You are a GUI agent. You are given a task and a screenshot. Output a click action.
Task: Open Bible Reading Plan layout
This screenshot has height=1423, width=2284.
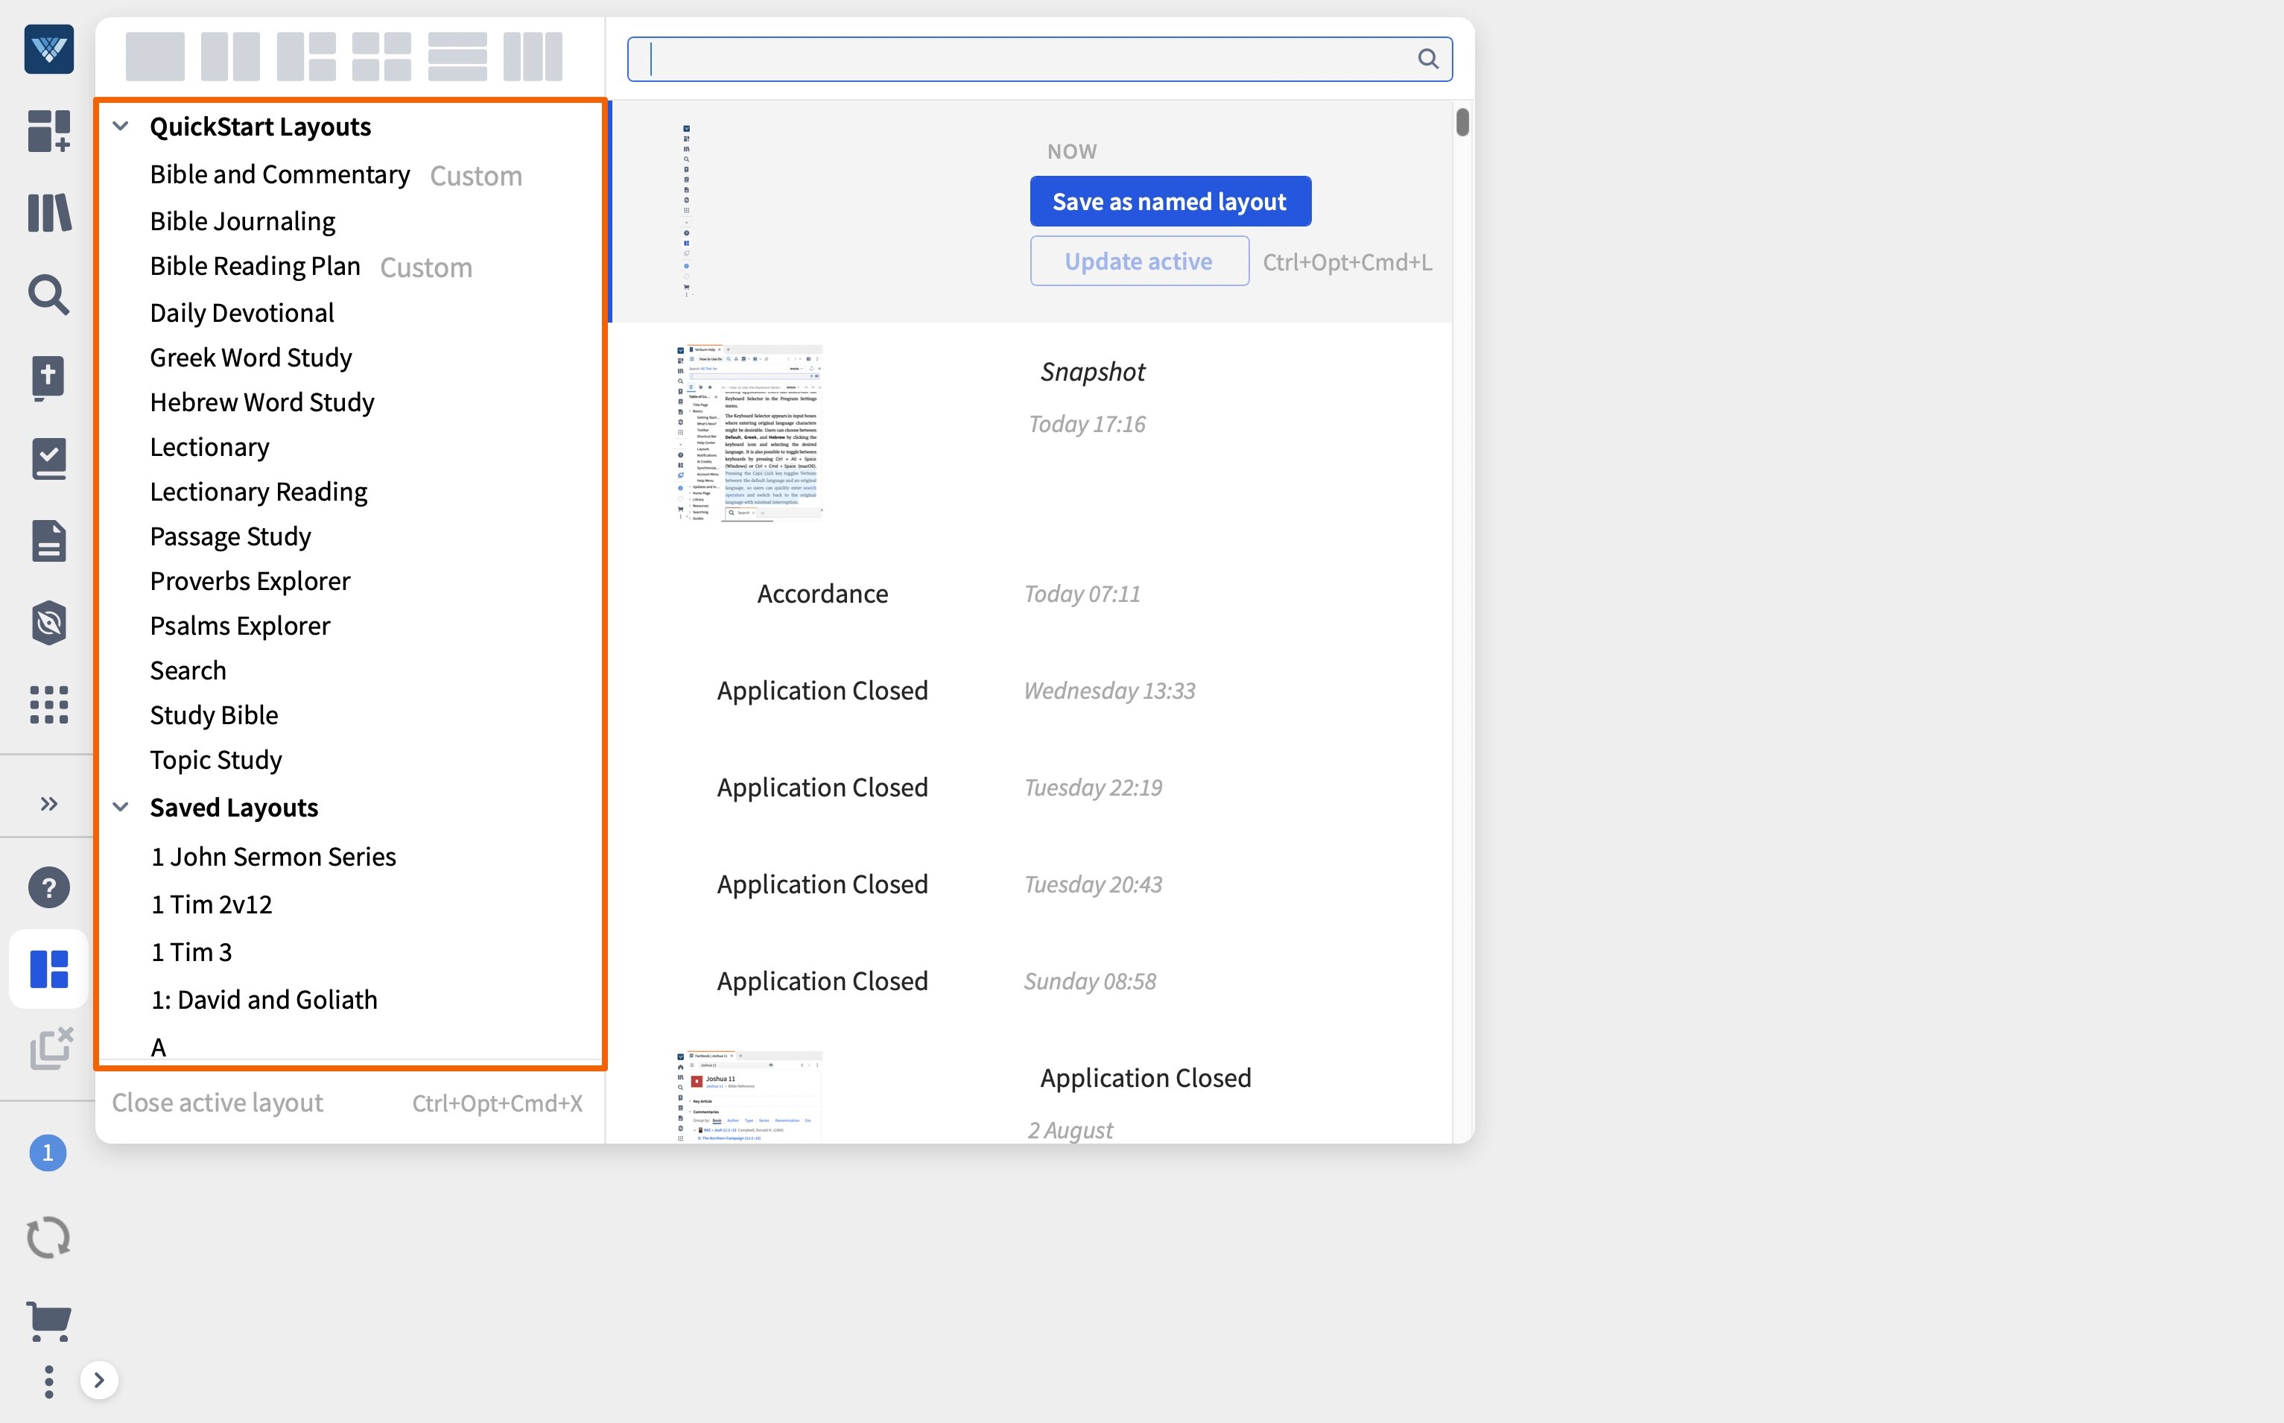(255, 266)
